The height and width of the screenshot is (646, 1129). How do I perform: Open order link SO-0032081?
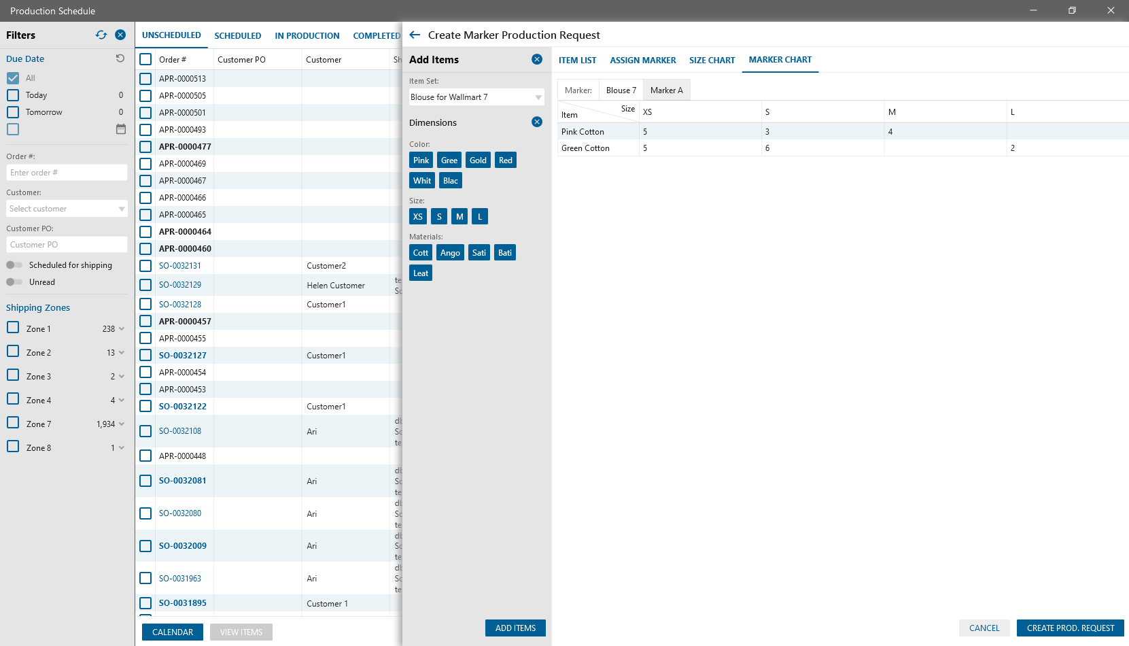tap(182, 481)
